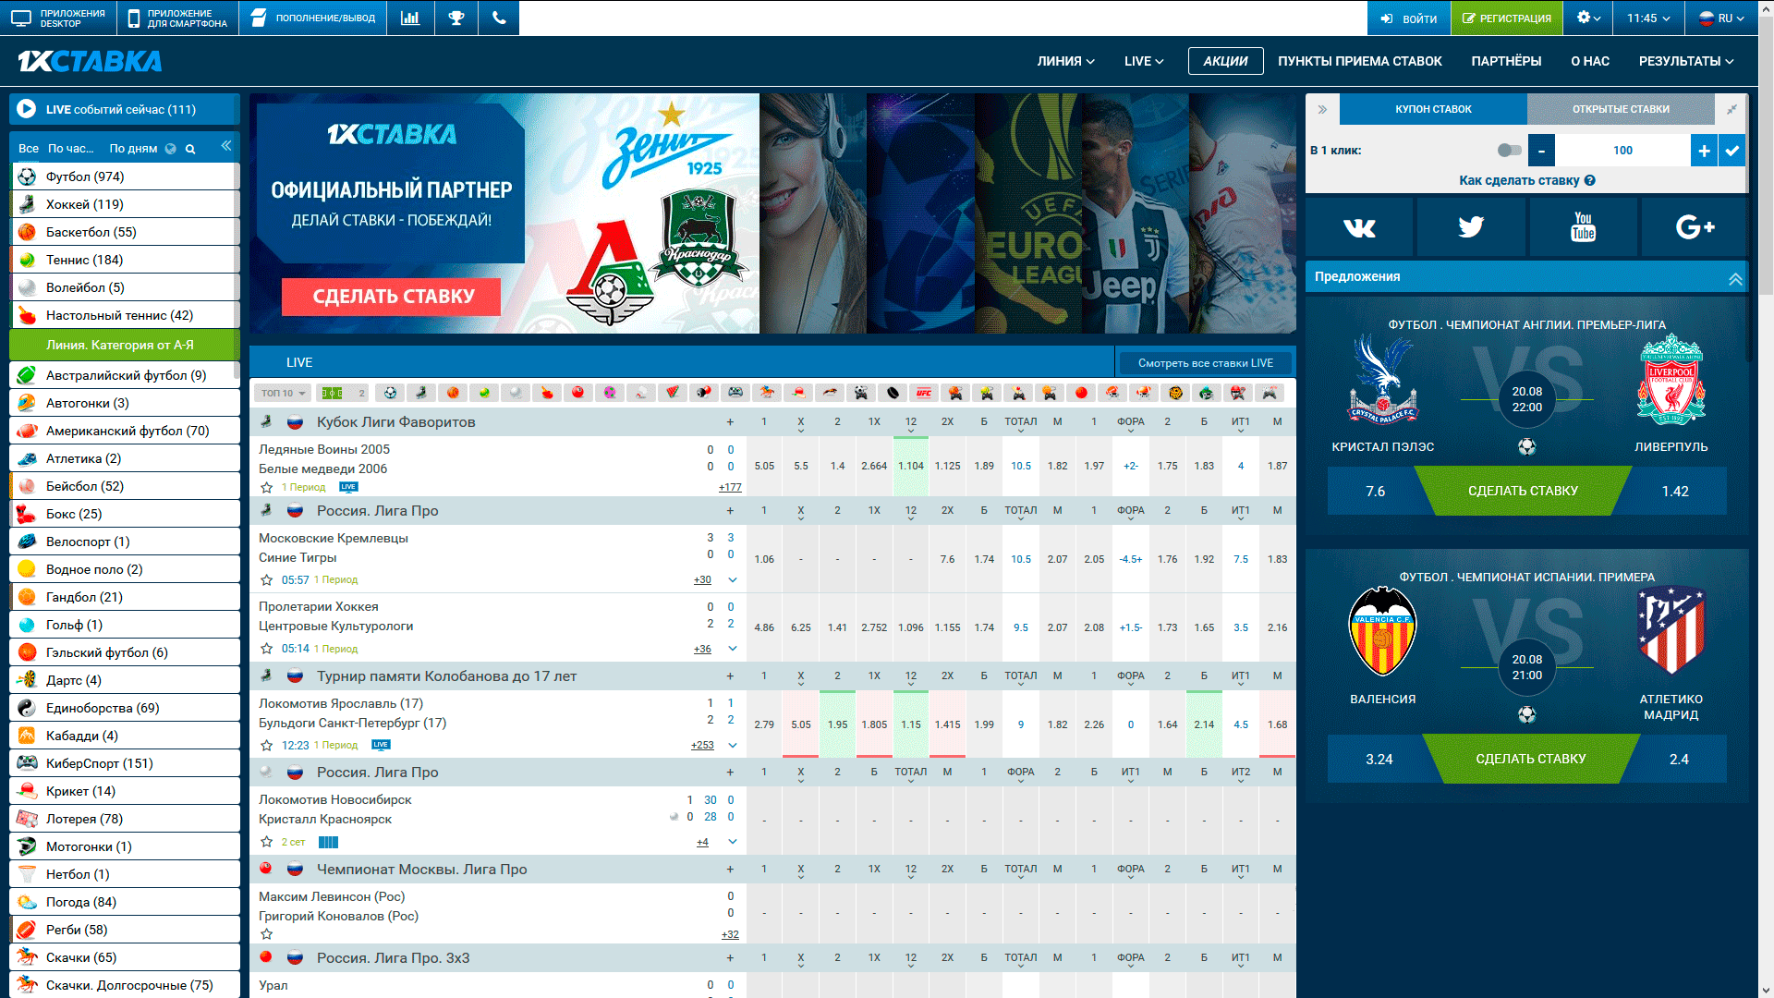Open the ЛИНИЯ dropdown menu
The width and height of the screenshot is (1774, 998).
(1065, 61)
